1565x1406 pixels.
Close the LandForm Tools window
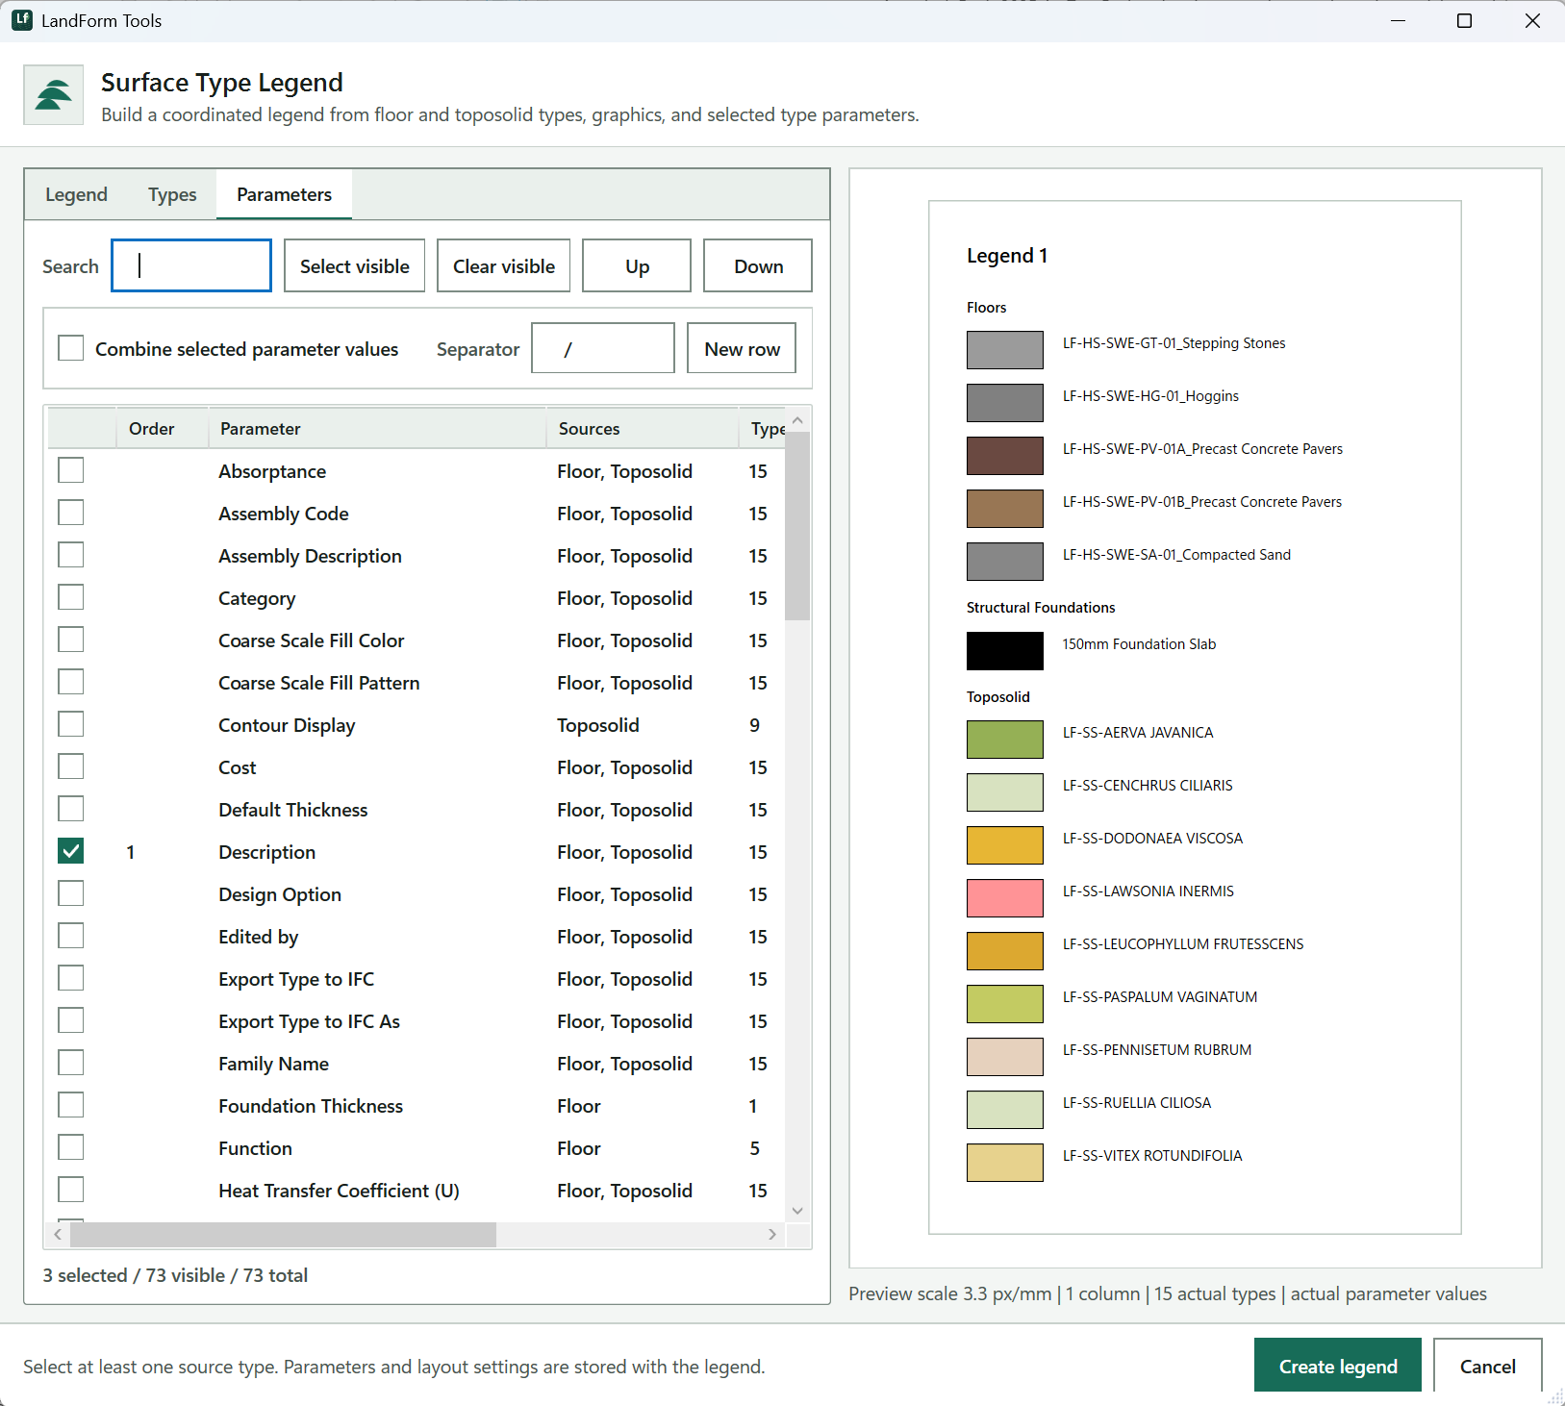point(1532,20)
